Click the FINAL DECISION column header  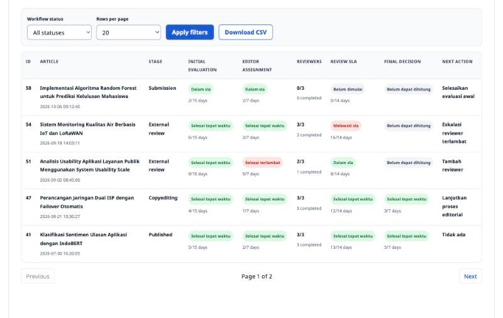tap(402, 62)
